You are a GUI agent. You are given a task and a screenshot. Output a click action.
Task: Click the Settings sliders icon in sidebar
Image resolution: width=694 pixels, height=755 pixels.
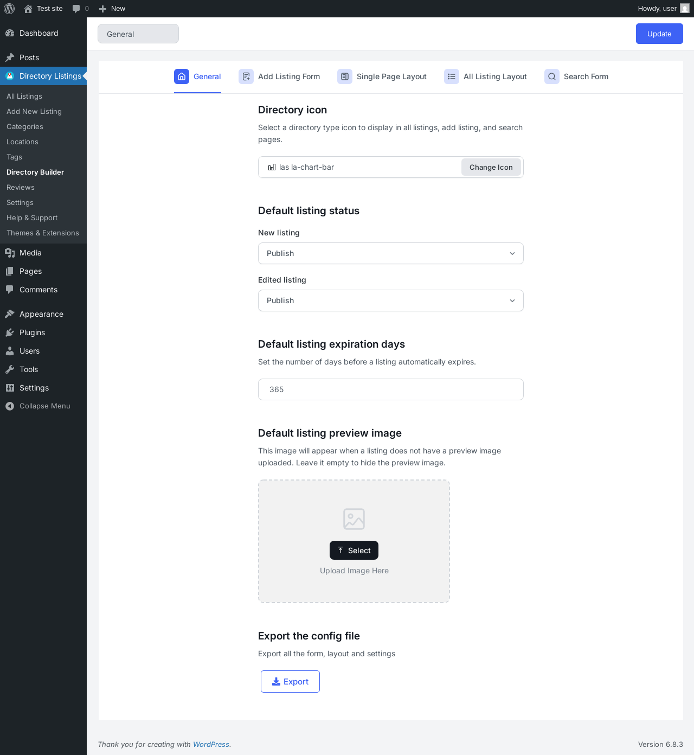pyautogui.click(x=10, y=388)
